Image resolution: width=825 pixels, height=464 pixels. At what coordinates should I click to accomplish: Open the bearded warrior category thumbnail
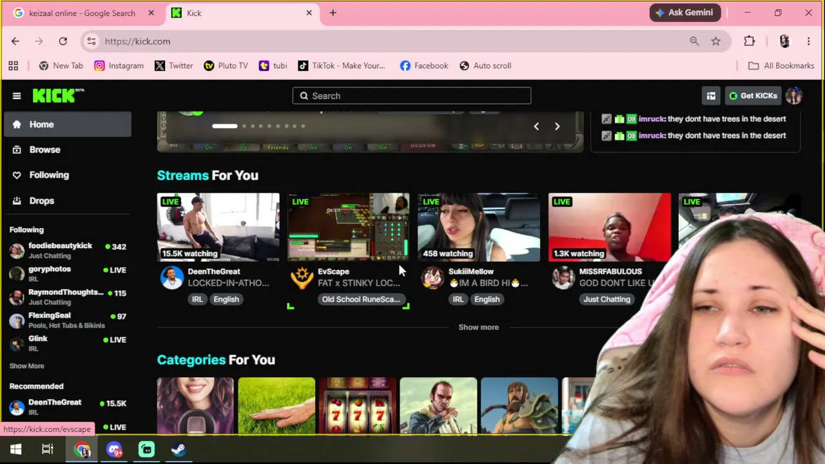click(519, 406)
